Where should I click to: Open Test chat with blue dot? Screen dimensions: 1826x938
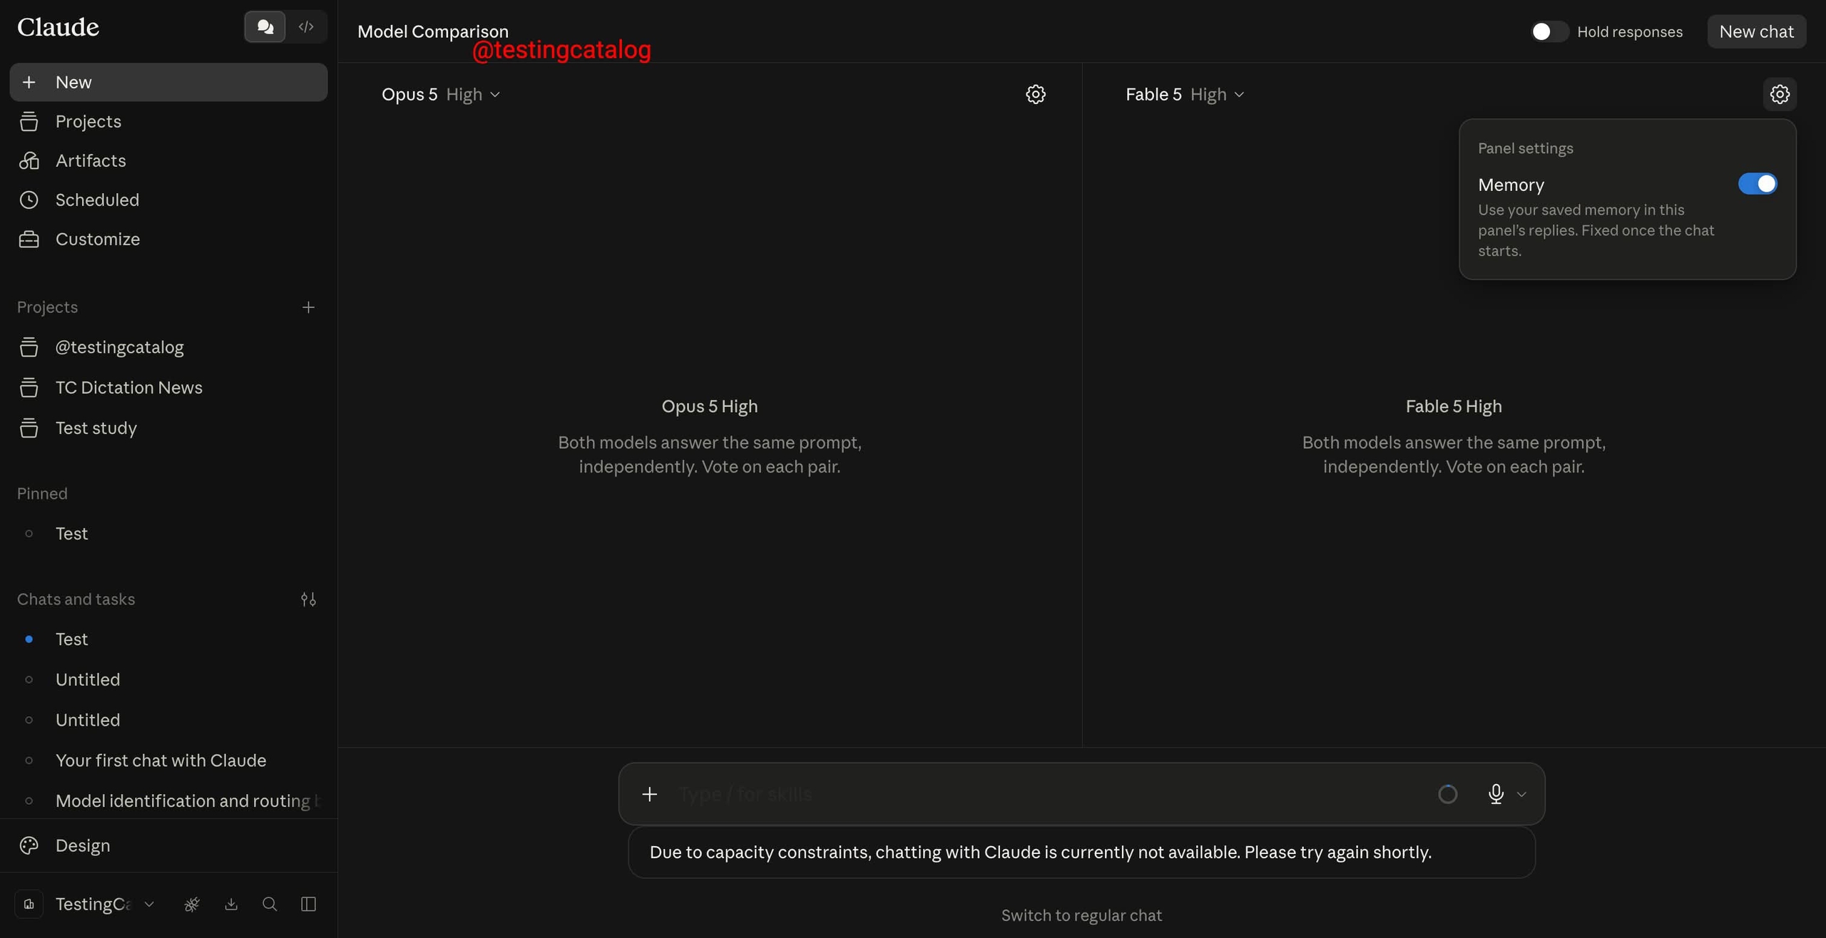(168, 639)
